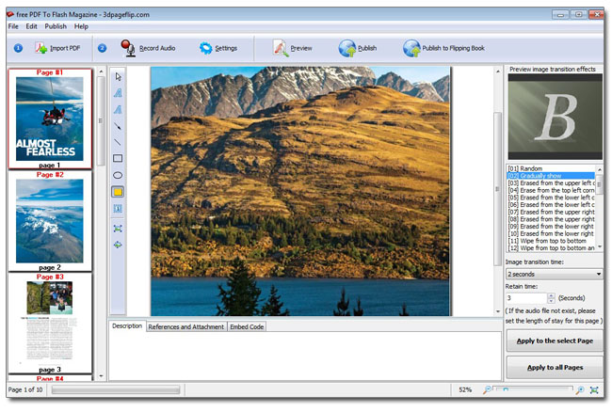Choose effect [12] Wipe from top to bottom an

pyautogui.click(x=551, y=248)
